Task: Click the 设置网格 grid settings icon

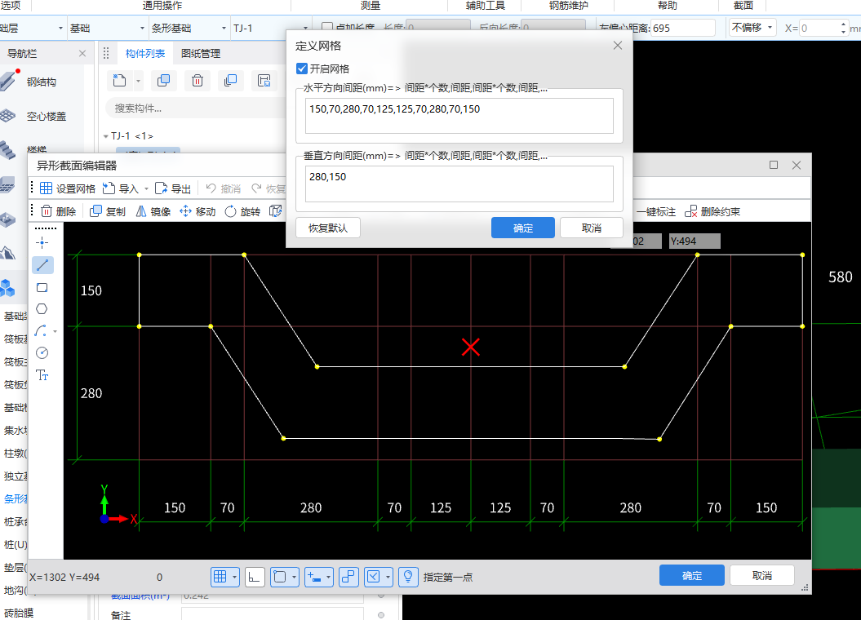Action: pos(47,188)
